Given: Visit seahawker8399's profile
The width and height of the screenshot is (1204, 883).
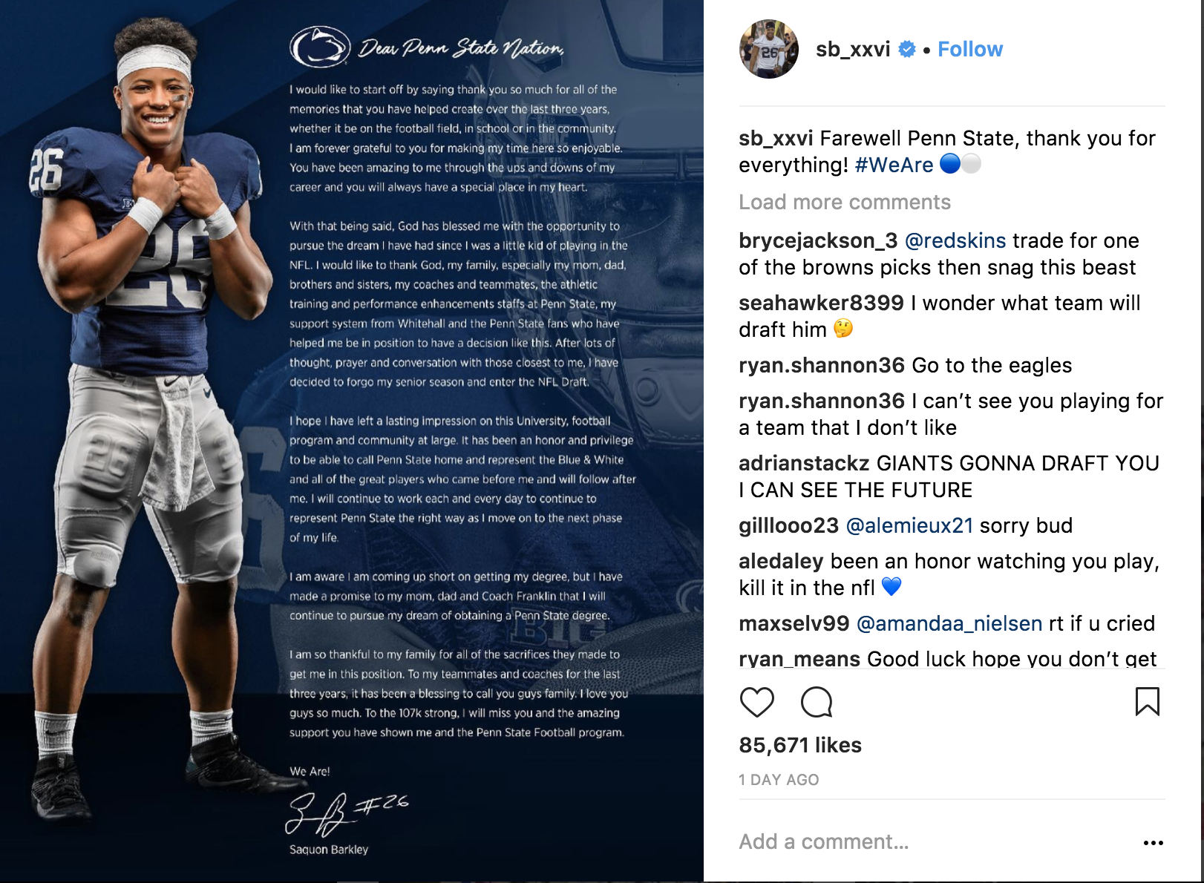Looking at the screenshot, I should [821, 303].
